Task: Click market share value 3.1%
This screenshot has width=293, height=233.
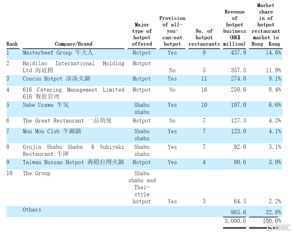Action: point(275,147)
